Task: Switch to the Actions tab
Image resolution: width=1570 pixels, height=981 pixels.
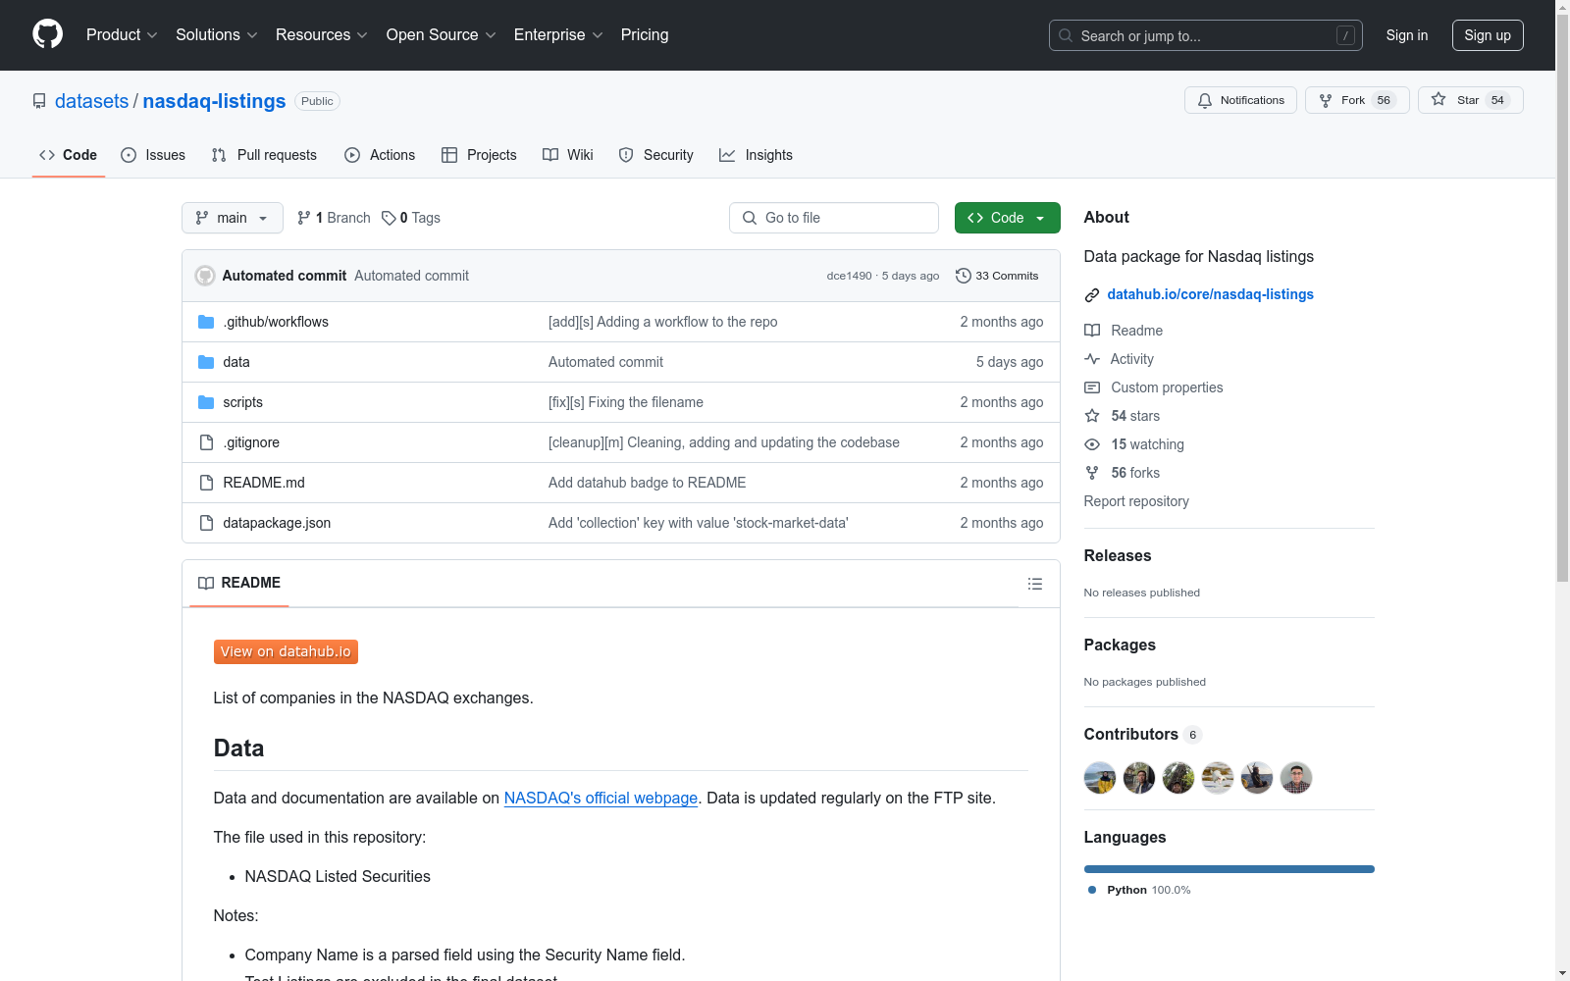Action: pos(380,155)
